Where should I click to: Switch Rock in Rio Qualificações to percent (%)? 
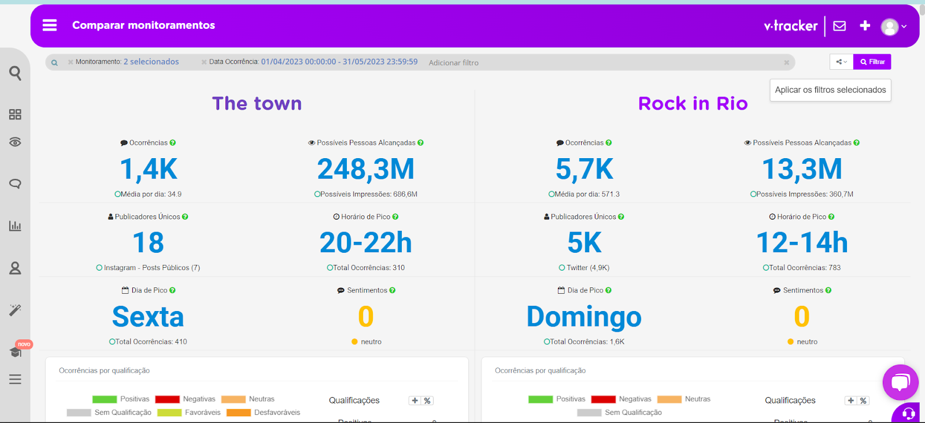pos(863,400)
